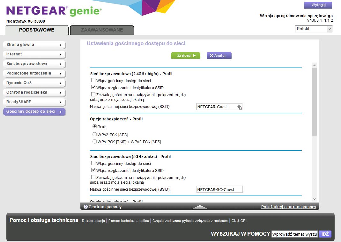Viewport: 341px width, 242px height.
Task: Click the settings panel vertical scrollbar thumb
Action: (314, 102)
